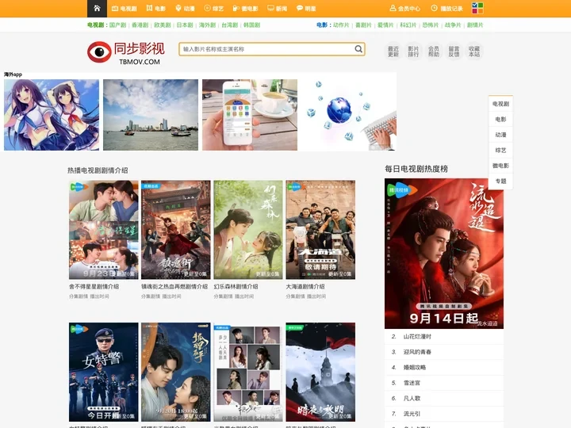The height and width of the screenshot is (428, 571).
Task: Click the 剧情片 movie genre link
Action: 475,25
